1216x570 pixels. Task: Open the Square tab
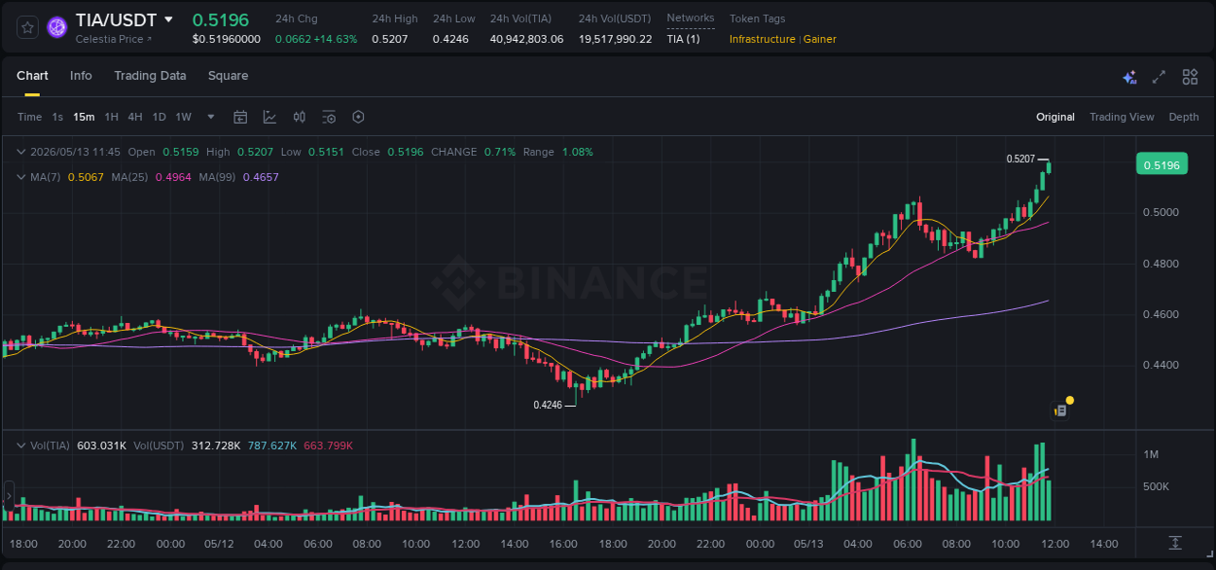pyautogui.click(x=228, y=76)
